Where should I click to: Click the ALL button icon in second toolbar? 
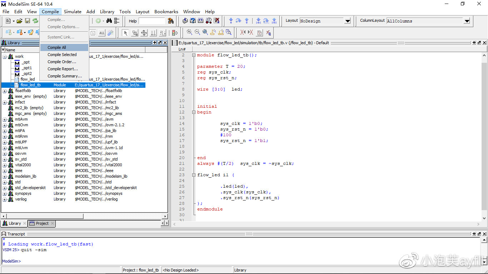point(102,33)
